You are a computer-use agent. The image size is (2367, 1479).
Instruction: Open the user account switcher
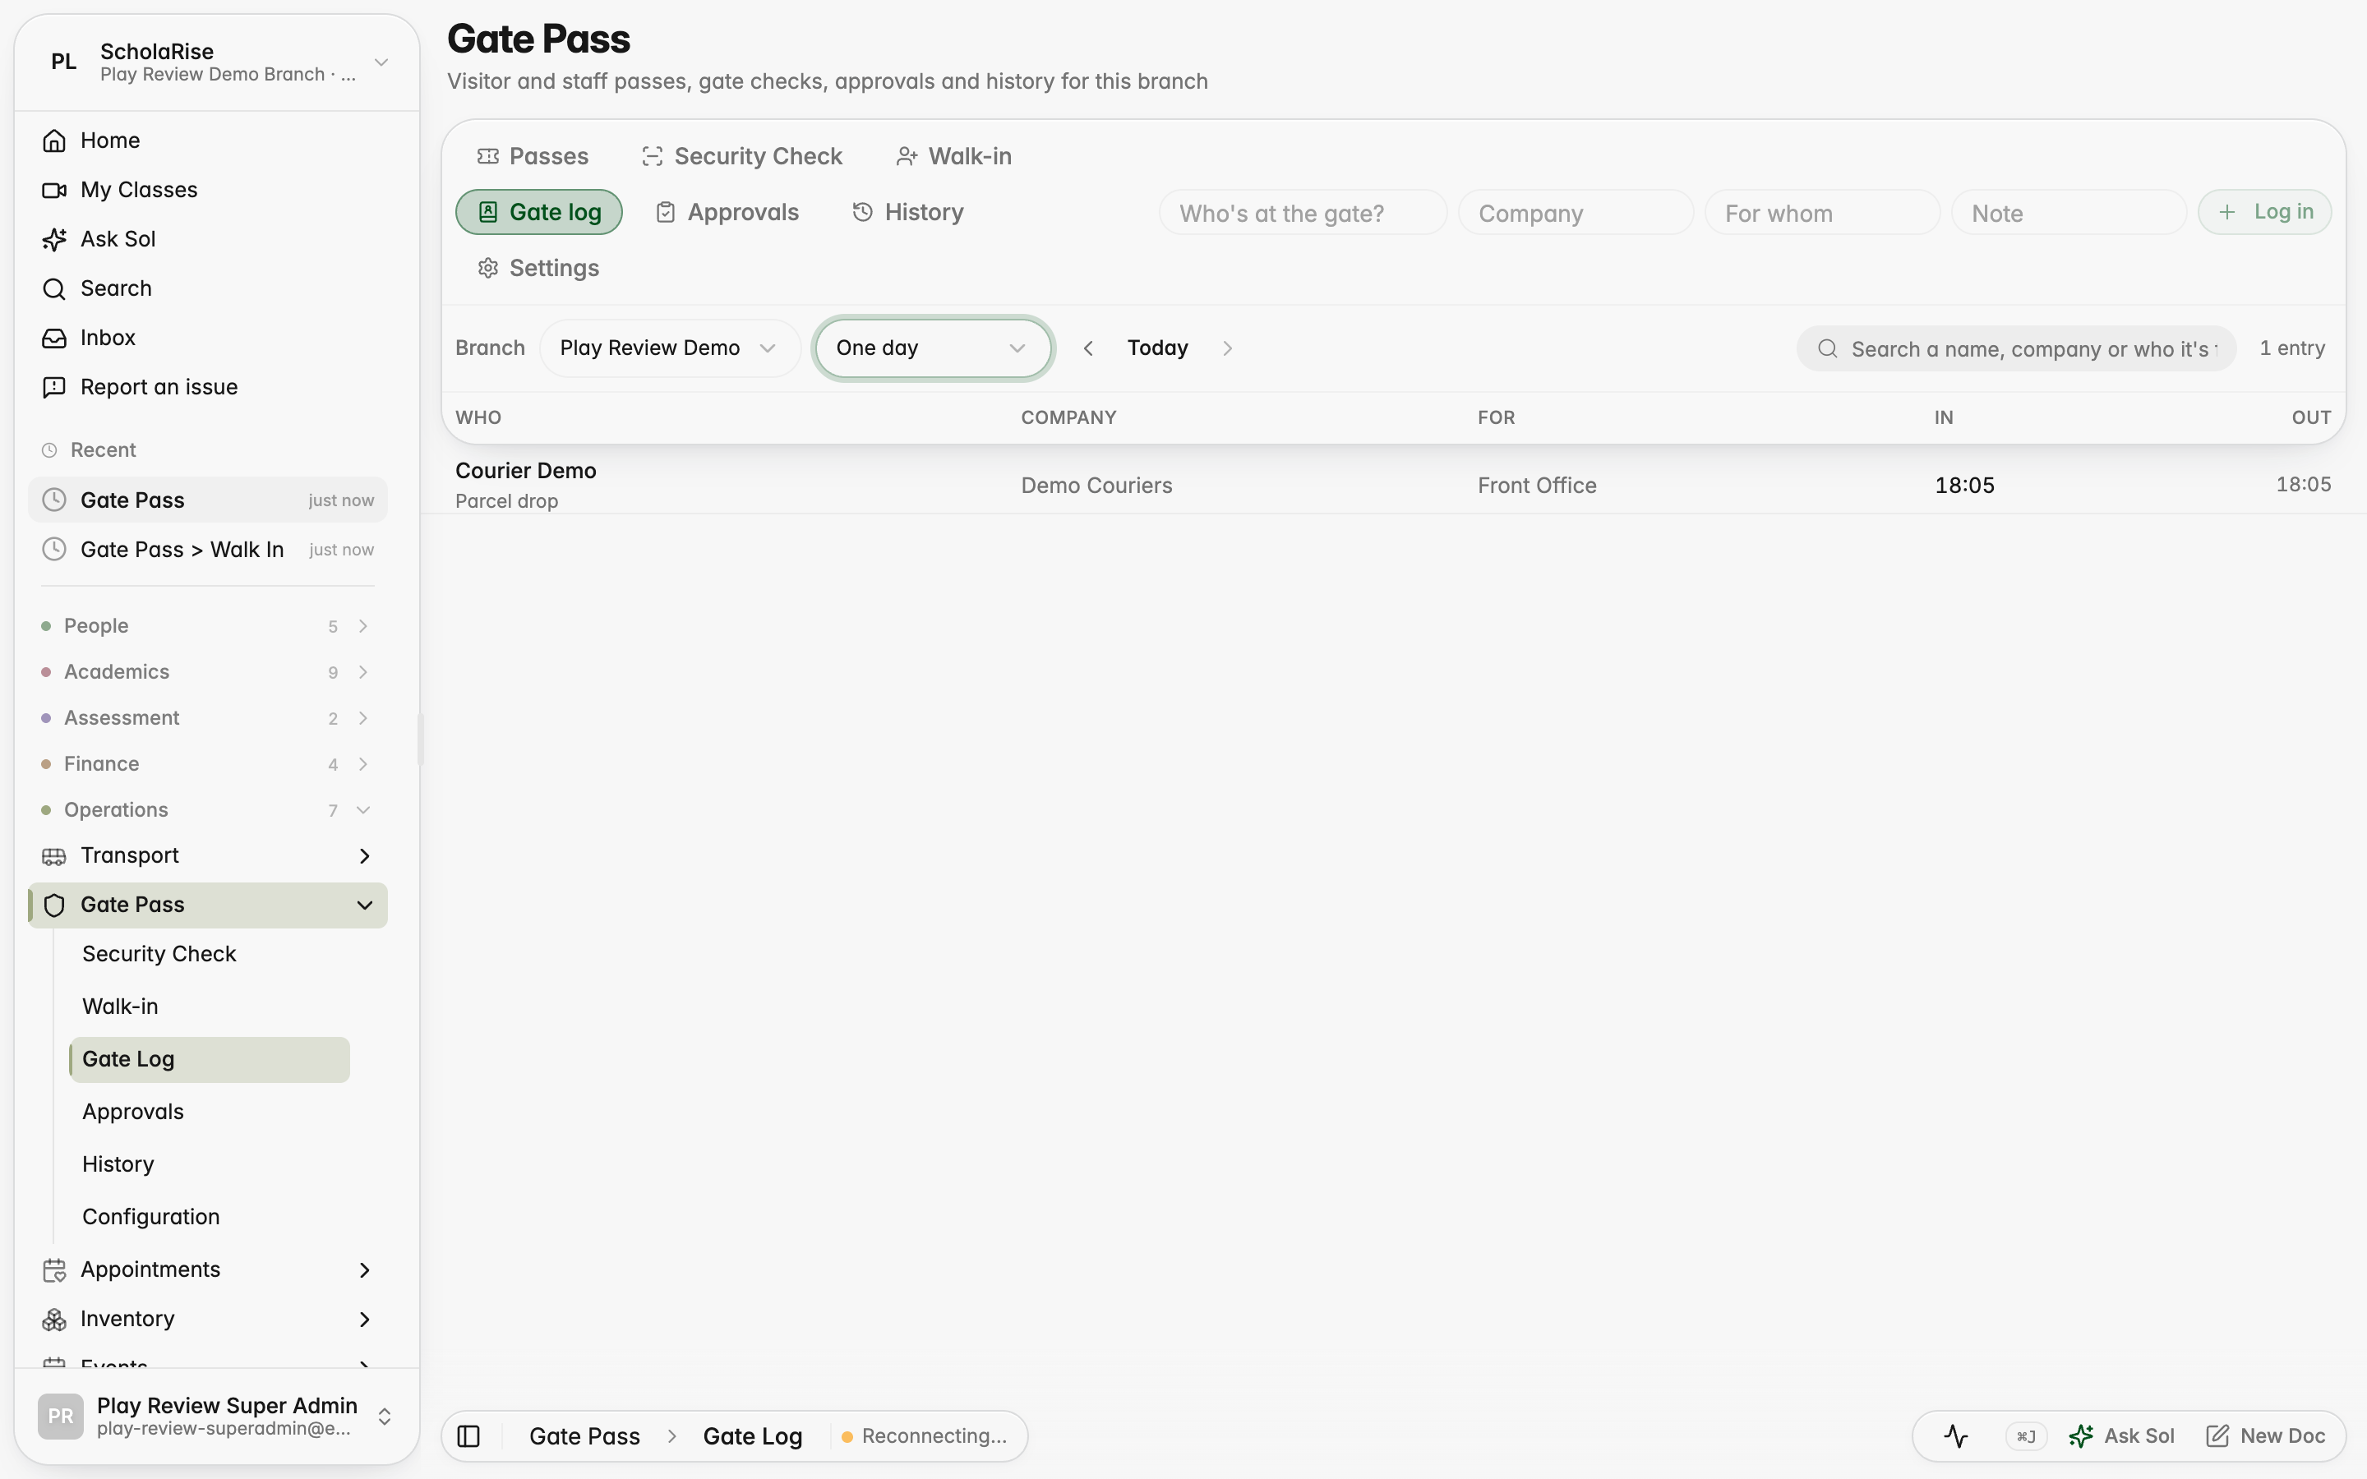pos(217,1417)
